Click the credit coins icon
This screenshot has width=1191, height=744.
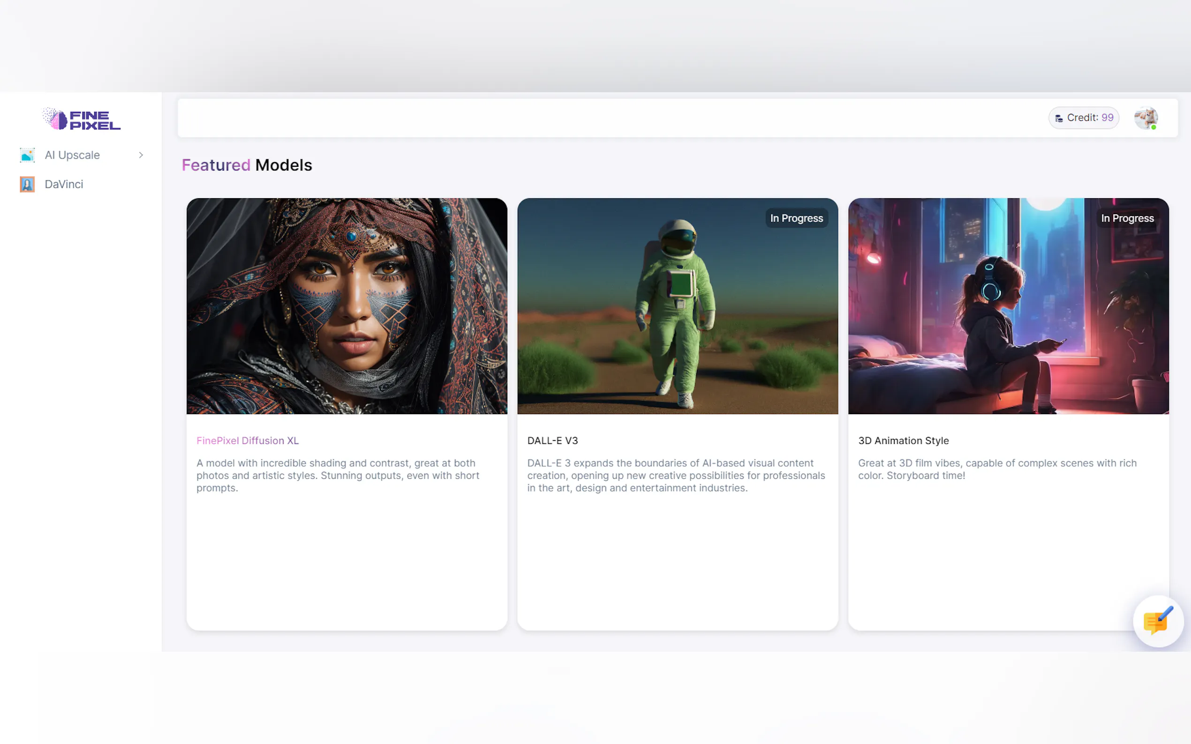point(1059,118)
